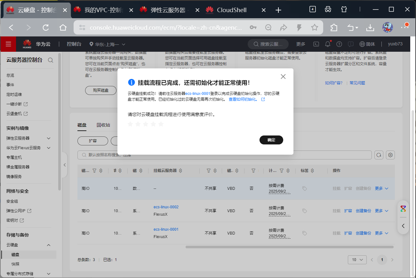Open browser extensions puzzle icon
This screenshot has width=416, height=278.
334,27
